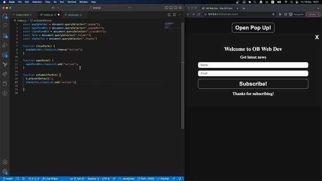The height and width of the screenshot is (181, 322).
Task: Open Customize Layout icon in title bar
Action: 180,8
